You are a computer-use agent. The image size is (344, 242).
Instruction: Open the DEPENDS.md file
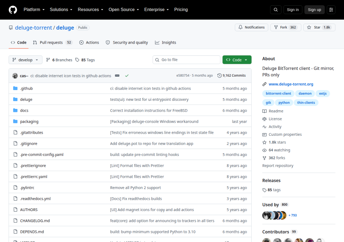click(x=32, y=232)
